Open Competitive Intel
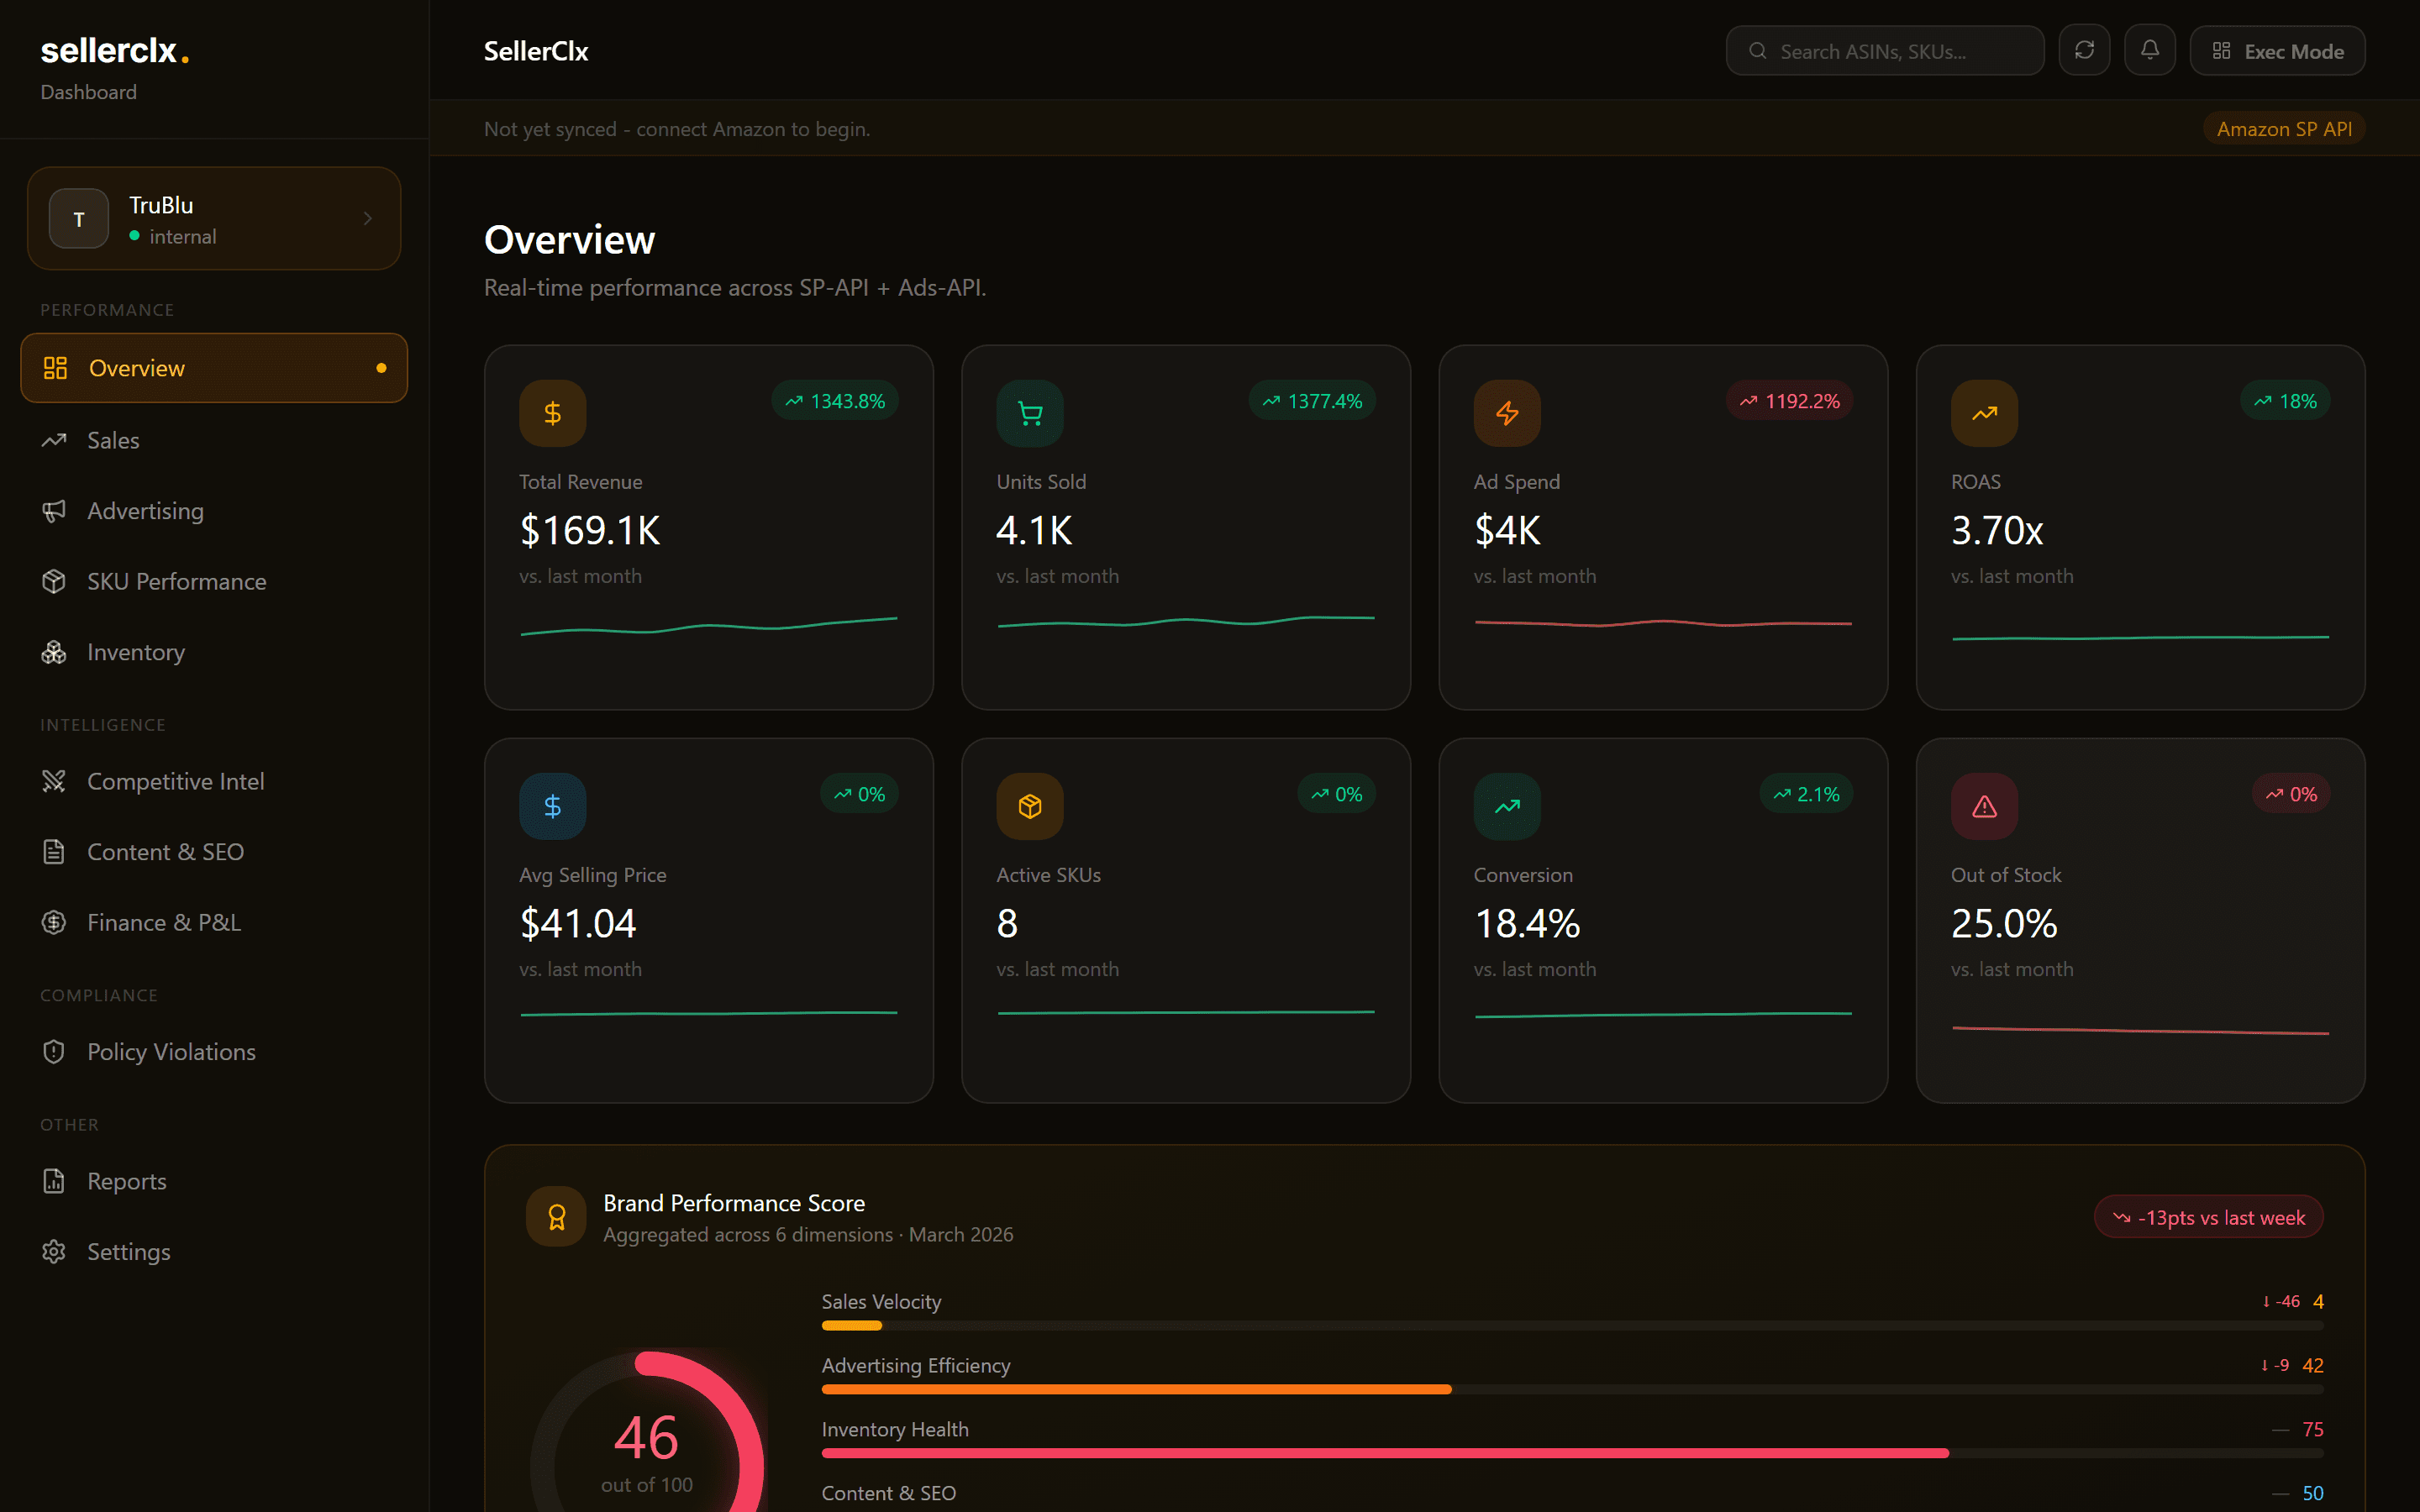The width and height of the screenshot is (2420, 1512). (x=214, y=781)
